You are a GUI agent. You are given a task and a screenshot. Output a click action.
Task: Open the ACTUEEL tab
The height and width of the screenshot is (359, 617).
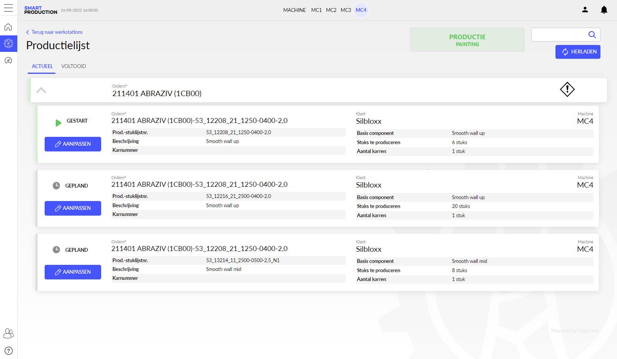pos(42,66)
